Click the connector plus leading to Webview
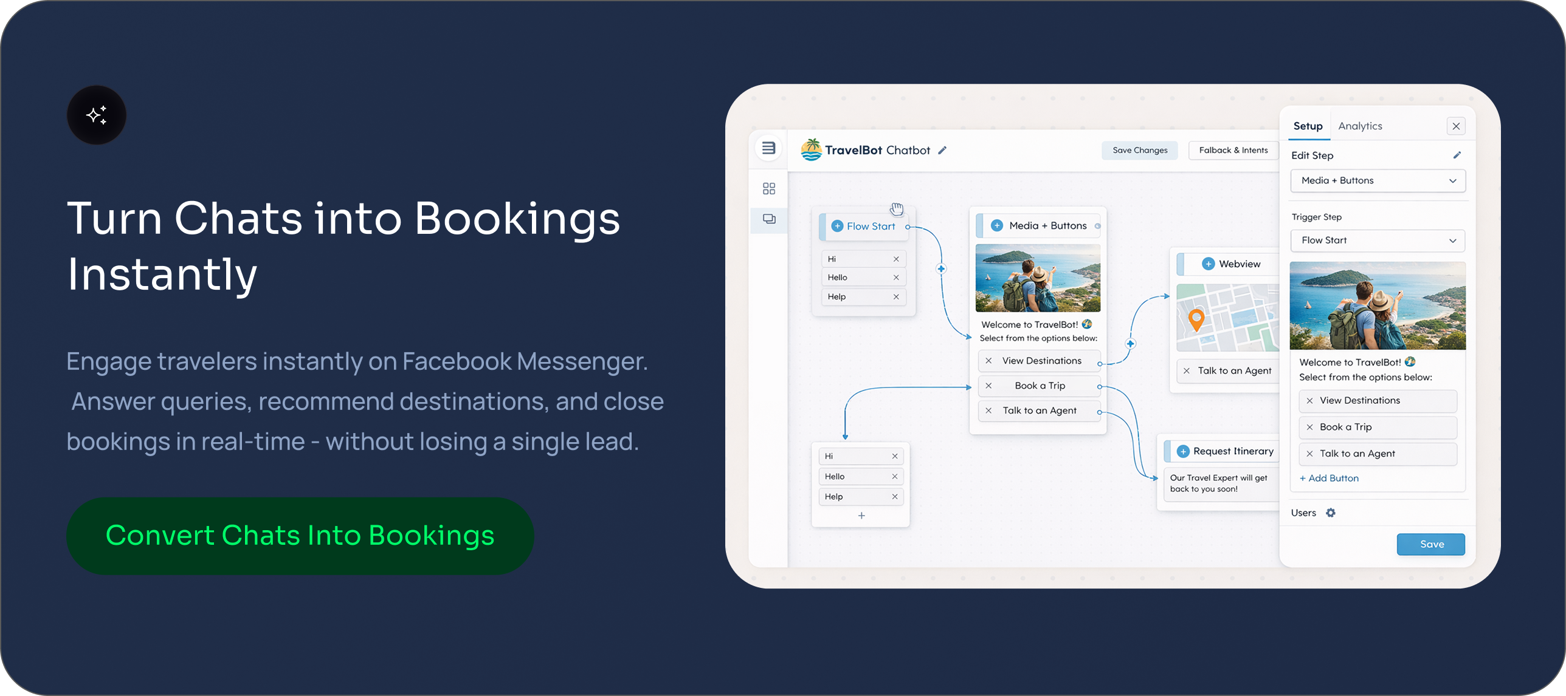The image size is (1566, 696). click(x=1130, y=344)
